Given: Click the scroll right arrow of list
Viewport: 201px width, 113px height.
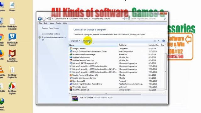Looking at the screenshot, I should [x=163, y=94].
